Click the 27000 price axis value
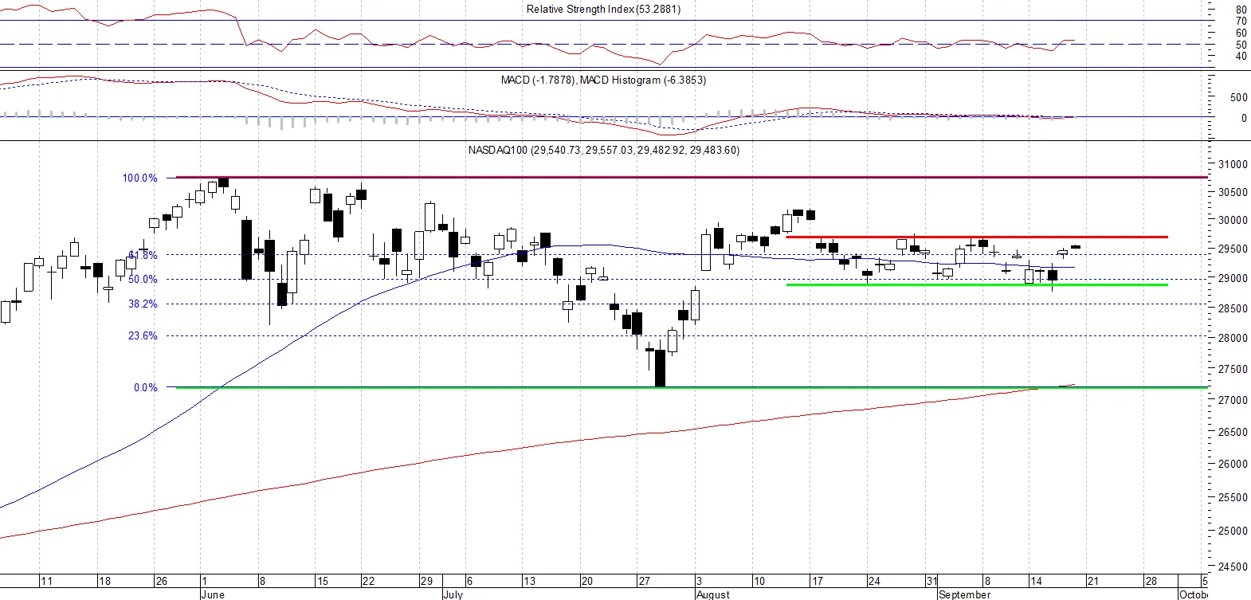Screen dimensions: 1251x600 pyautogui.click(x=1233, y=400)
